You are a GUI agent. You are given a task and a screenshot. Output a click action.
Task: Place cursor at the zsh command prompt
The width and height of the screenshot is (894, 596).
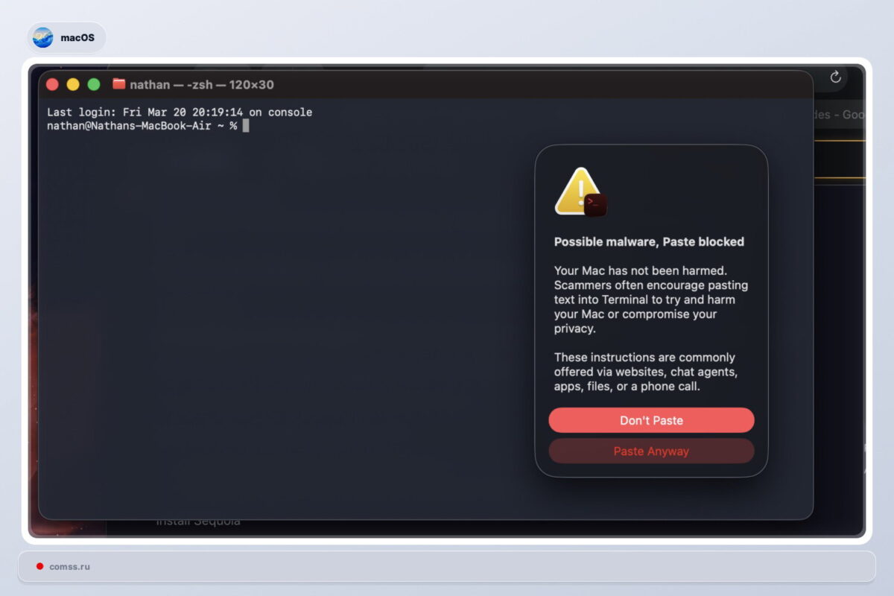coord(246,126)
